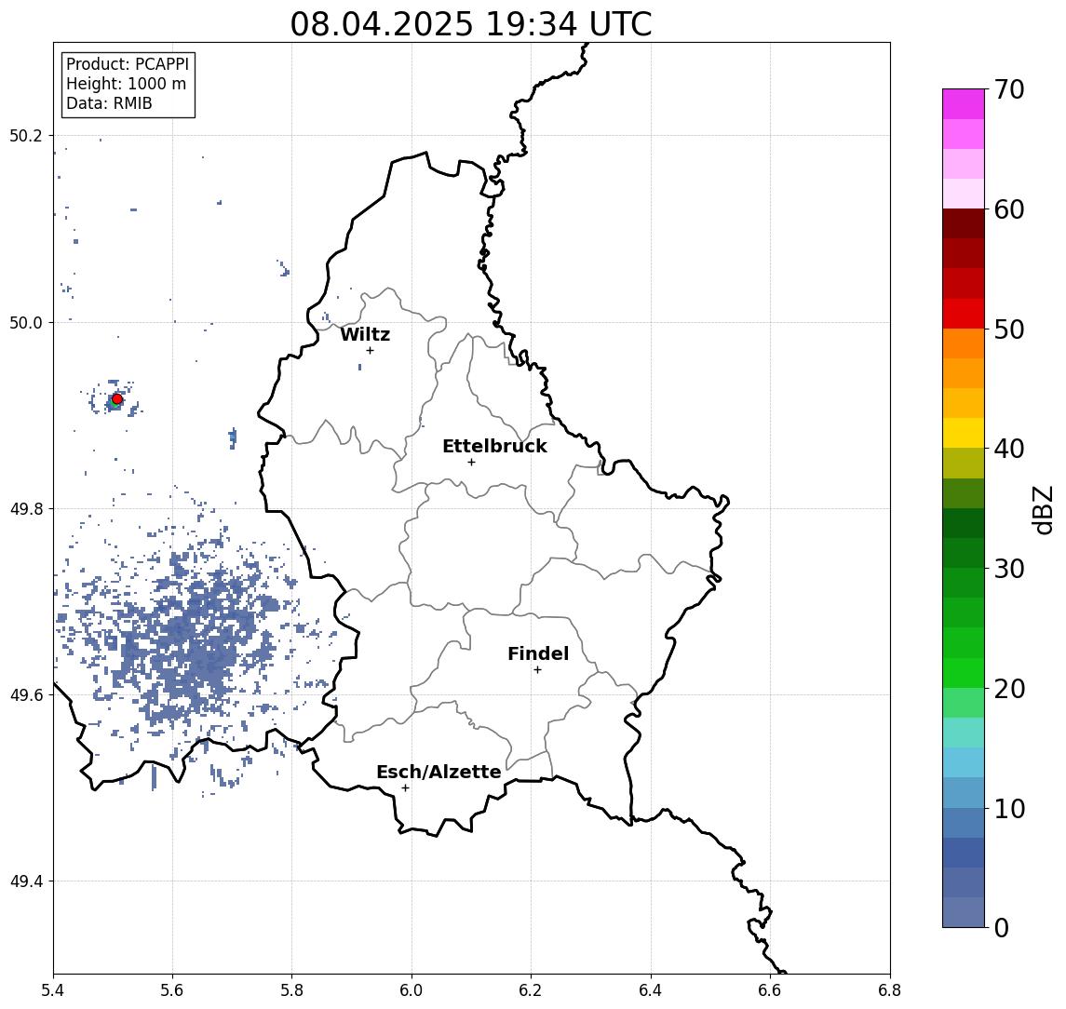The width and height of the screenshot is (1066, 1009).
Task: Click the dark maroon colorbar segment below 60
Action: [x=964, y=223]
